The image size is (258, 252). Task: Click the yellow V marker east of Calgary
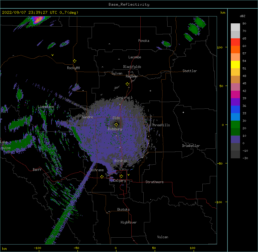click(128, 175)
